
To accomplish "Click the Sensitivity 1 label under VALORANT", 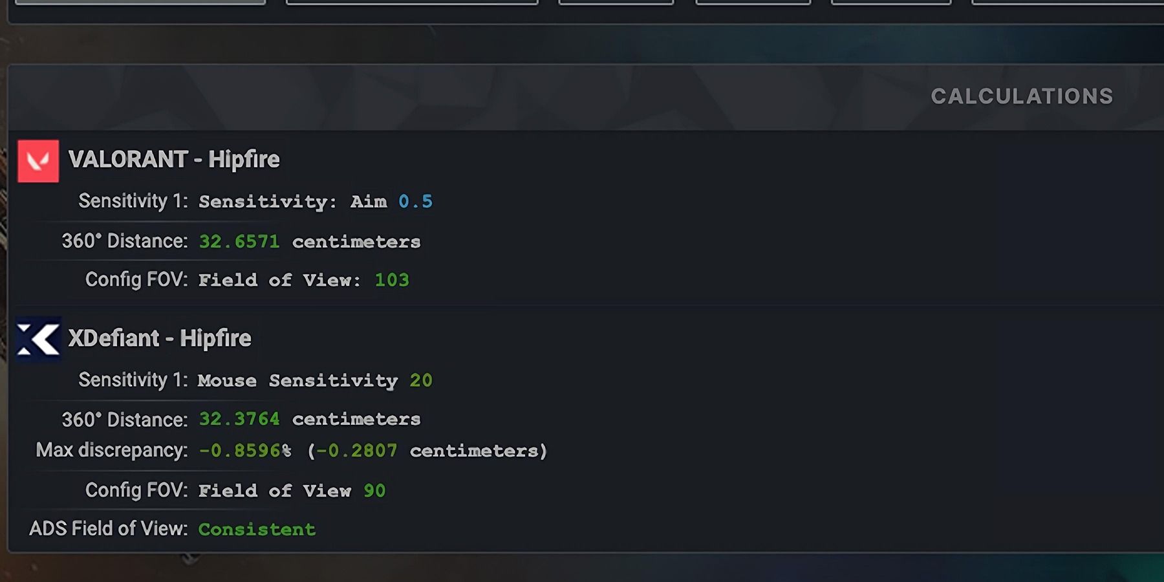I will click(x=133, y=201).
